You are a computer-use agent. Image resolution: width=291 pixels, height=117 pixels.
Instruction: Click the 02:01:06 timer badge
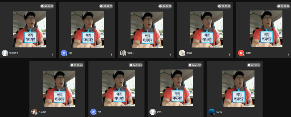(x=47, y=6)
